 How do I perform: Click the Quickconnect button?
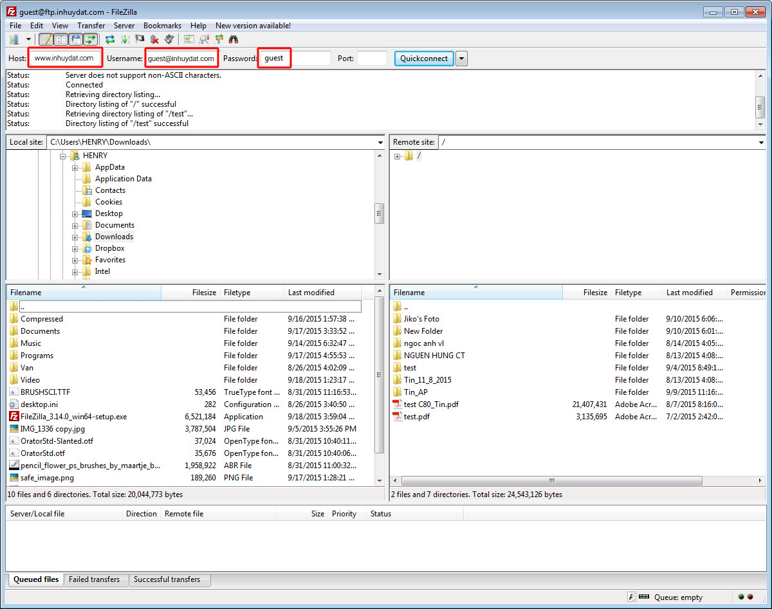424,59
